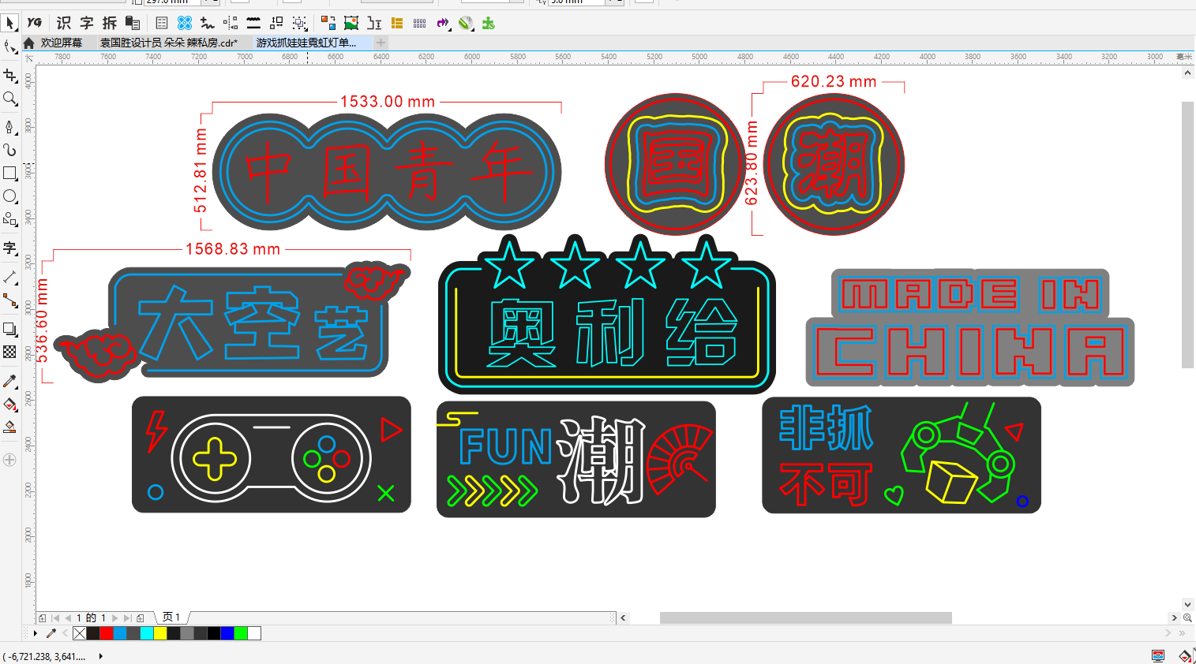Select the Parallel dimension tool

[9, 277]
